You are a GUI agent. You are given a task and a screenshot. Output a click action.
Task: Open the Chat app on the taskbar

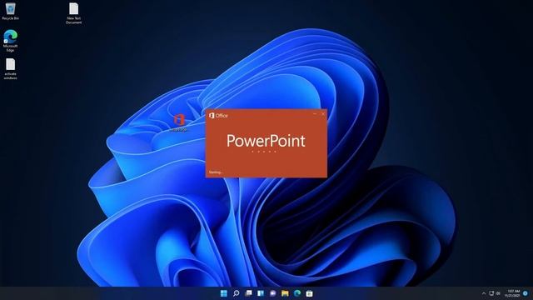tap(272, 293)
